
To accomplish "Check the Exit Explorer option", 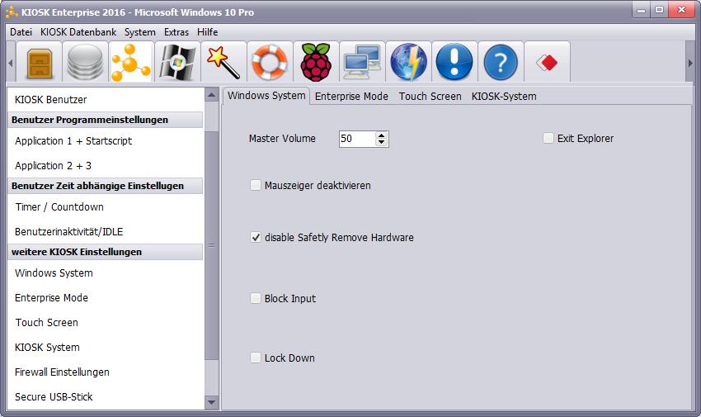I will [x=548, y=138].
